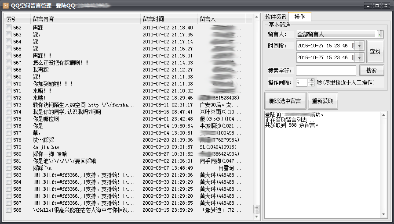Click sender "广安90后。女..."
Image resolution: width=394 pixels, height=224 pixels.
(219, 105)
